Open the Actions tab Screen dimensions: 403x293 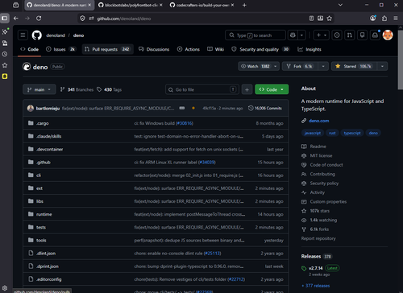coord(189,49)
